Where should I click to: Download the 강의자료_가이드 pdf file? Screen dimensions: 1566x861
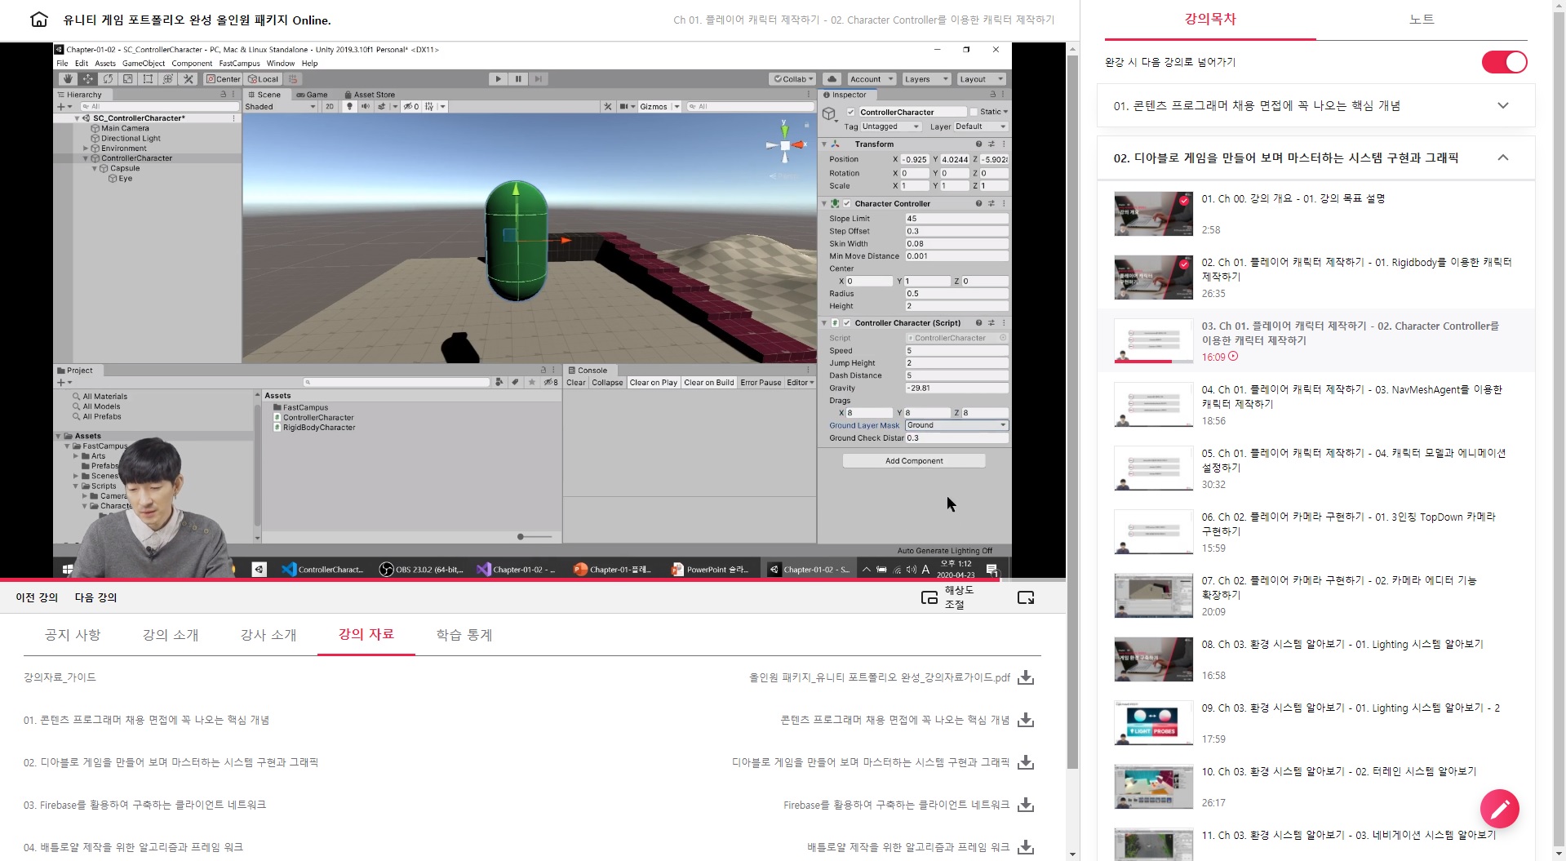(1026, 677)
